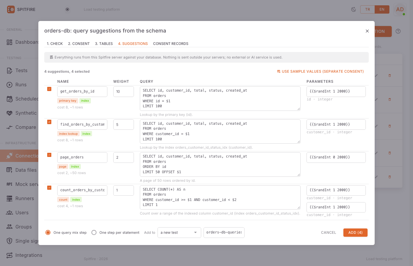Toggle dark mode moon icon
413x266 pixels.
point(353,9)
